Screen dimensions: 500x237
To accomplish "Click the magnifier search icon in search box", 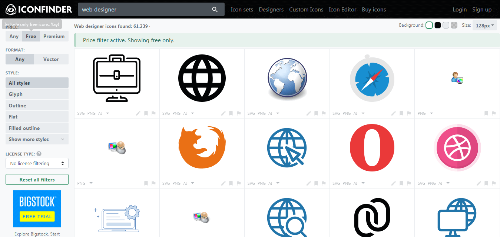I will coord(215,10).
